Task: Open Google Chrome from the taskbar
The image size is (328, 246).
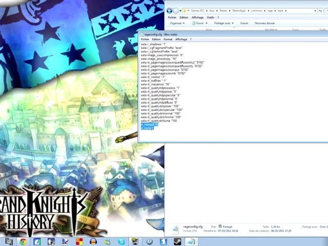Action: (x=23, y=242)
